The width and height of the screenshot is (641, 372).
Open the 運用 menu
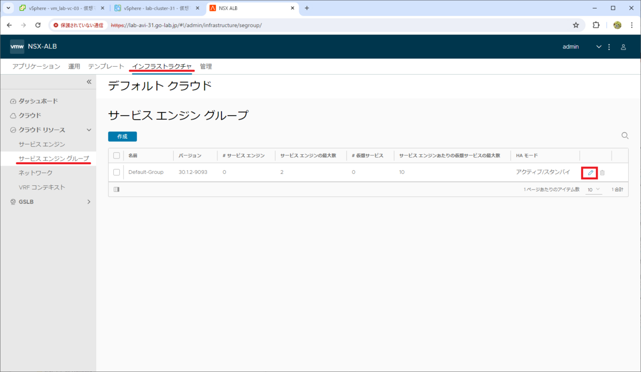[74, 67]
